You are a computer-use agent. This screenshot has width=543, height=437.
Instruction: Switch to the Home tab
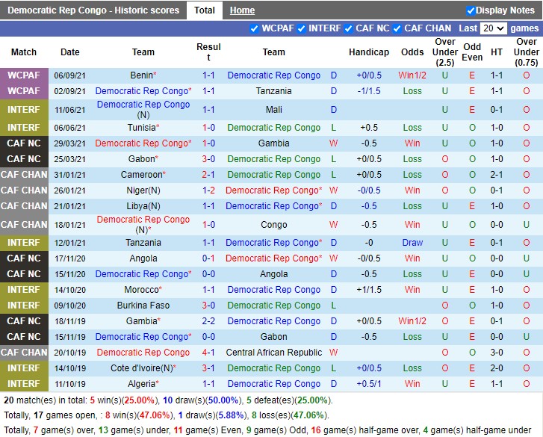coord(242,10)
